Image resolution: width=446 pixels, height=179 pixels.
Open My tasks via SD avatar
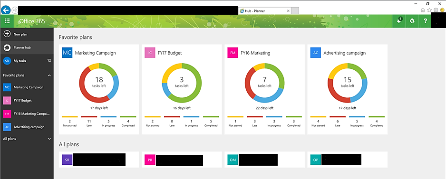(x=7, y=61)
